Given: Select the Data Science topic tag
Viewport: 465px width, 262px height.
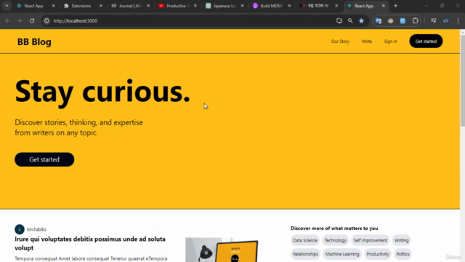Looking at the screenshot, I should (x=305, y=240).
